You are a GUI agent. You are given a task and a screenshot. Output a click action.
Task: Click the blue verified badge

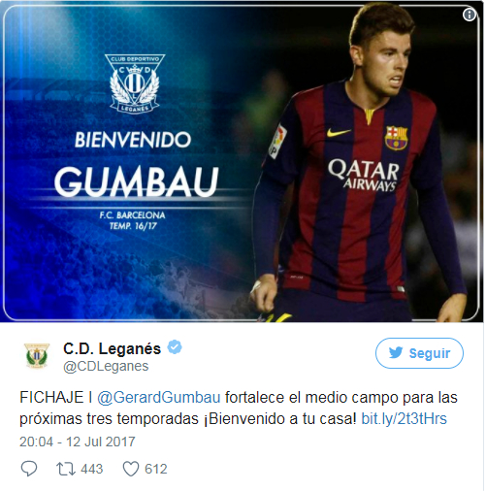point(175,347)
